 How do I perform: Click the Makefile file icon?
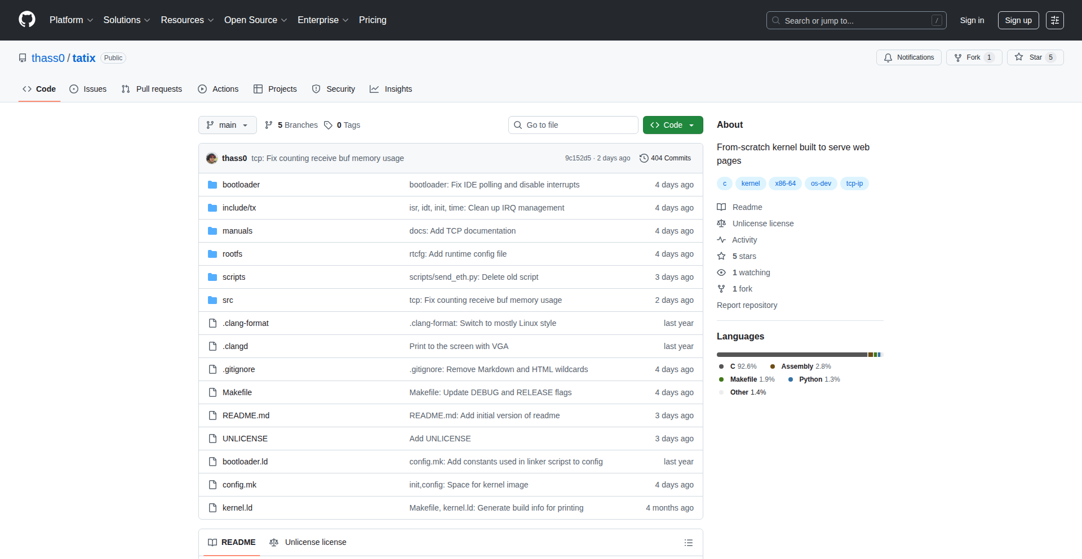pyautogui.click(x=212, y=392)
